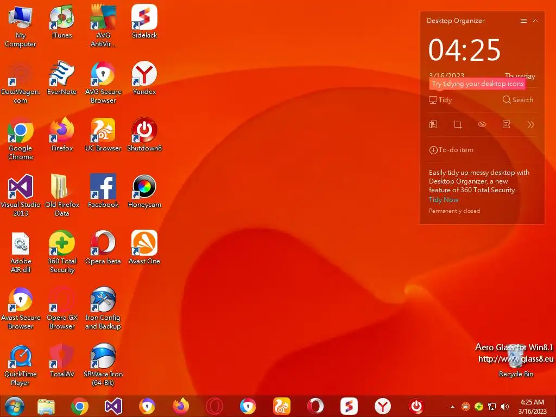The width and height of the screenshot is (556, 417).
Task: Select the iTunes desktop shortcut
Action: pos(62,22)
